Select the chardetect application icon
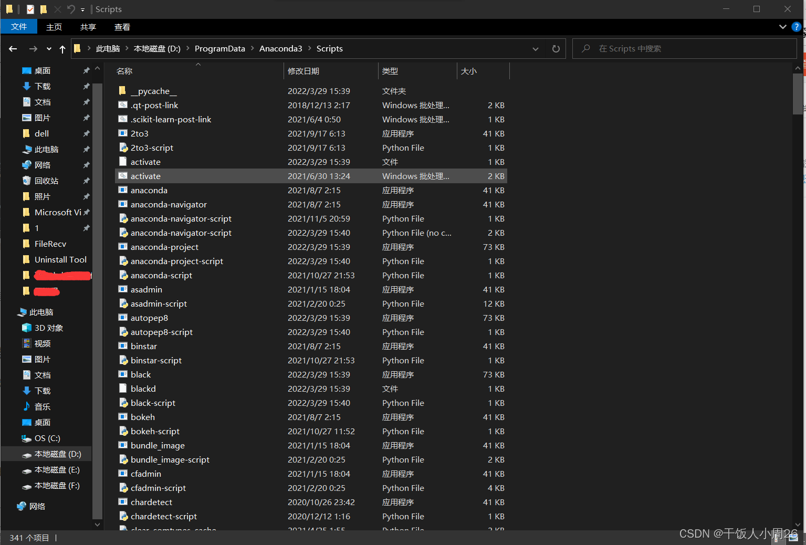Screen dimensions: 806x545 123,502
